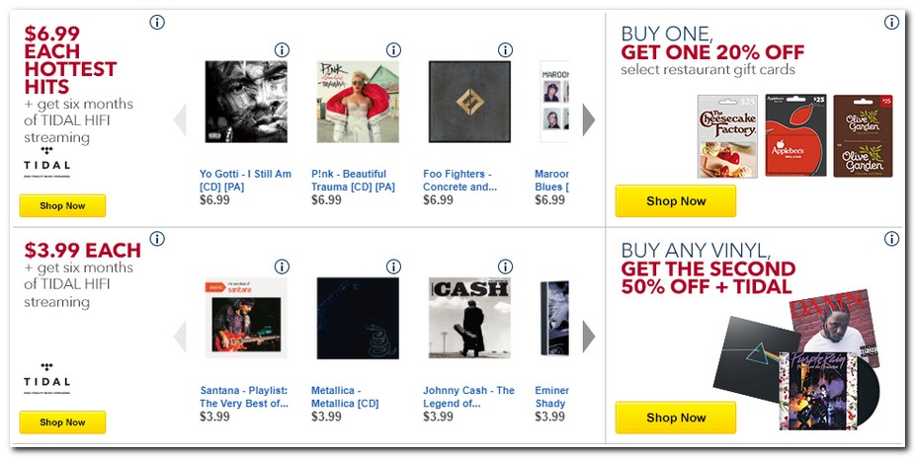Open info icon for vinyl offer
The width and height of the screenshot is (916, 458).
[891, 239]
